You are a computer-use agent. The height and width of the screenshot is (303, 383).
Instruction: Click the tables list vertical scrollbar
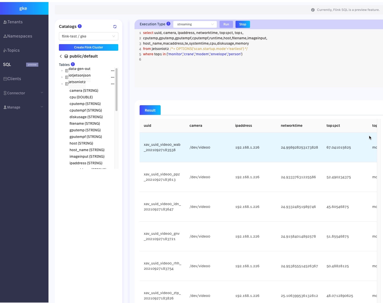tap(116, 90)
